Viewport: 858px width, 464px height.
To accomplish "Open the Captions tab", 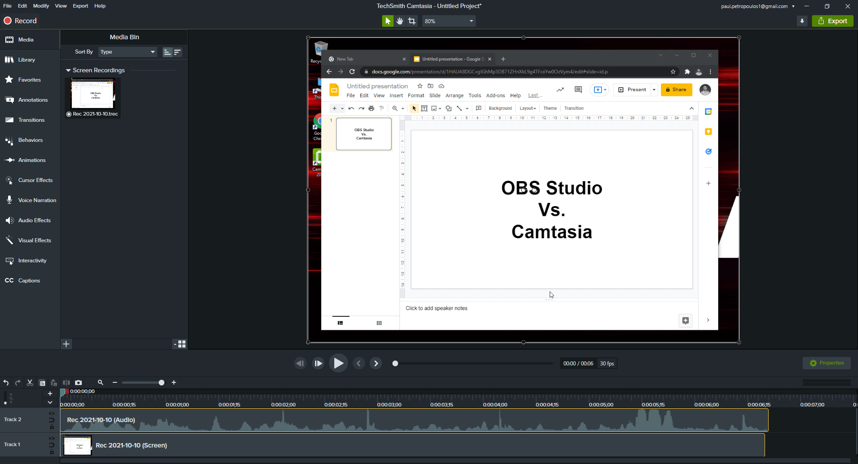I will coord(30,281).
